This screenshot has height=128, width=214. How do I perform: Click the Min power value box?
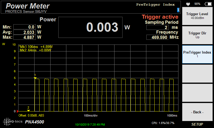pos(24,27)
